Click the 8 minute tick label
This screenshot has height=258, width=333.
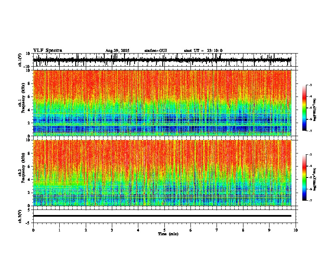tap(243, 230)
